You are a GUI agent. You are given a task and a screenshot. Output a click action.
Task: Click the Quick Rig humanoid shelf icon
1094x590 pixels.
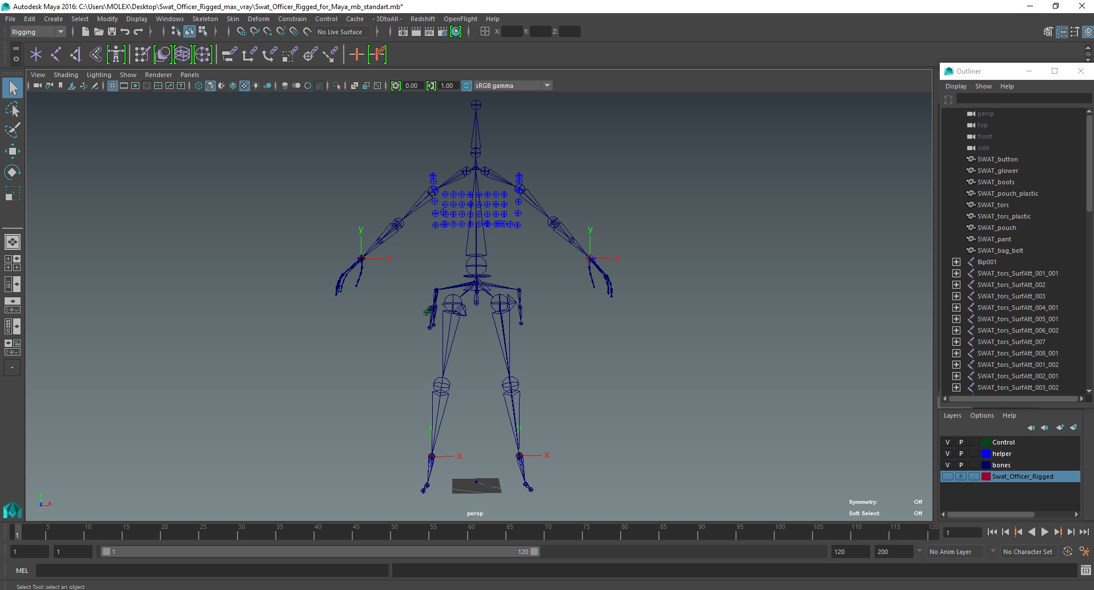pos(116,55)
